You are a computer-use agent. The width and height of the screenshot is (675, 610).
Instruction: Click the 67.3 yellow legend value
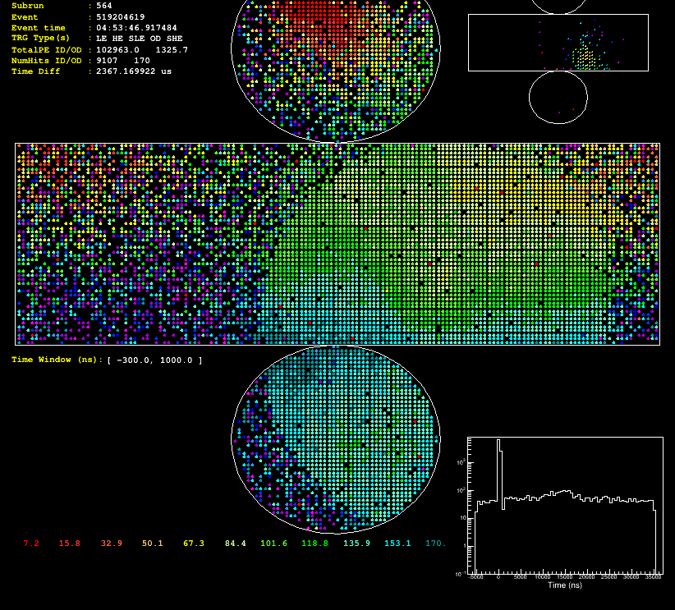194,543
